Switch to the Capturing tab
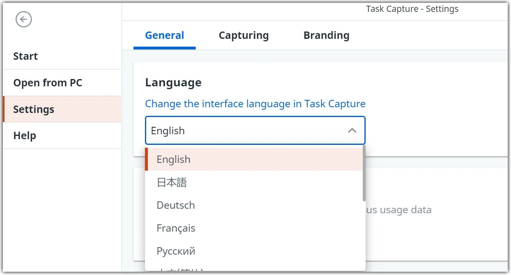The width and height of the screenshot is (511, 275). click(x=244, y=36)
